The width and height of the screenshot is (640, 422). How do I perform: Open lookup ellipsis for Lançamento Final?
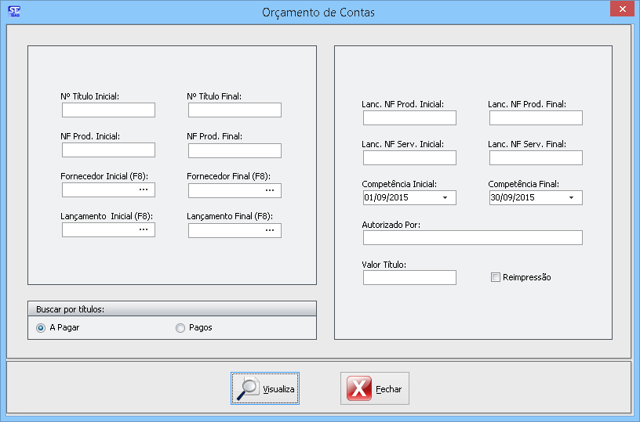click(270, 230)
